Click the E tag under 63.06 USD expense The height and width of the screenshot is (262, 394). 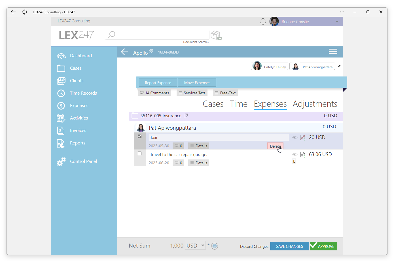[294, 161]
